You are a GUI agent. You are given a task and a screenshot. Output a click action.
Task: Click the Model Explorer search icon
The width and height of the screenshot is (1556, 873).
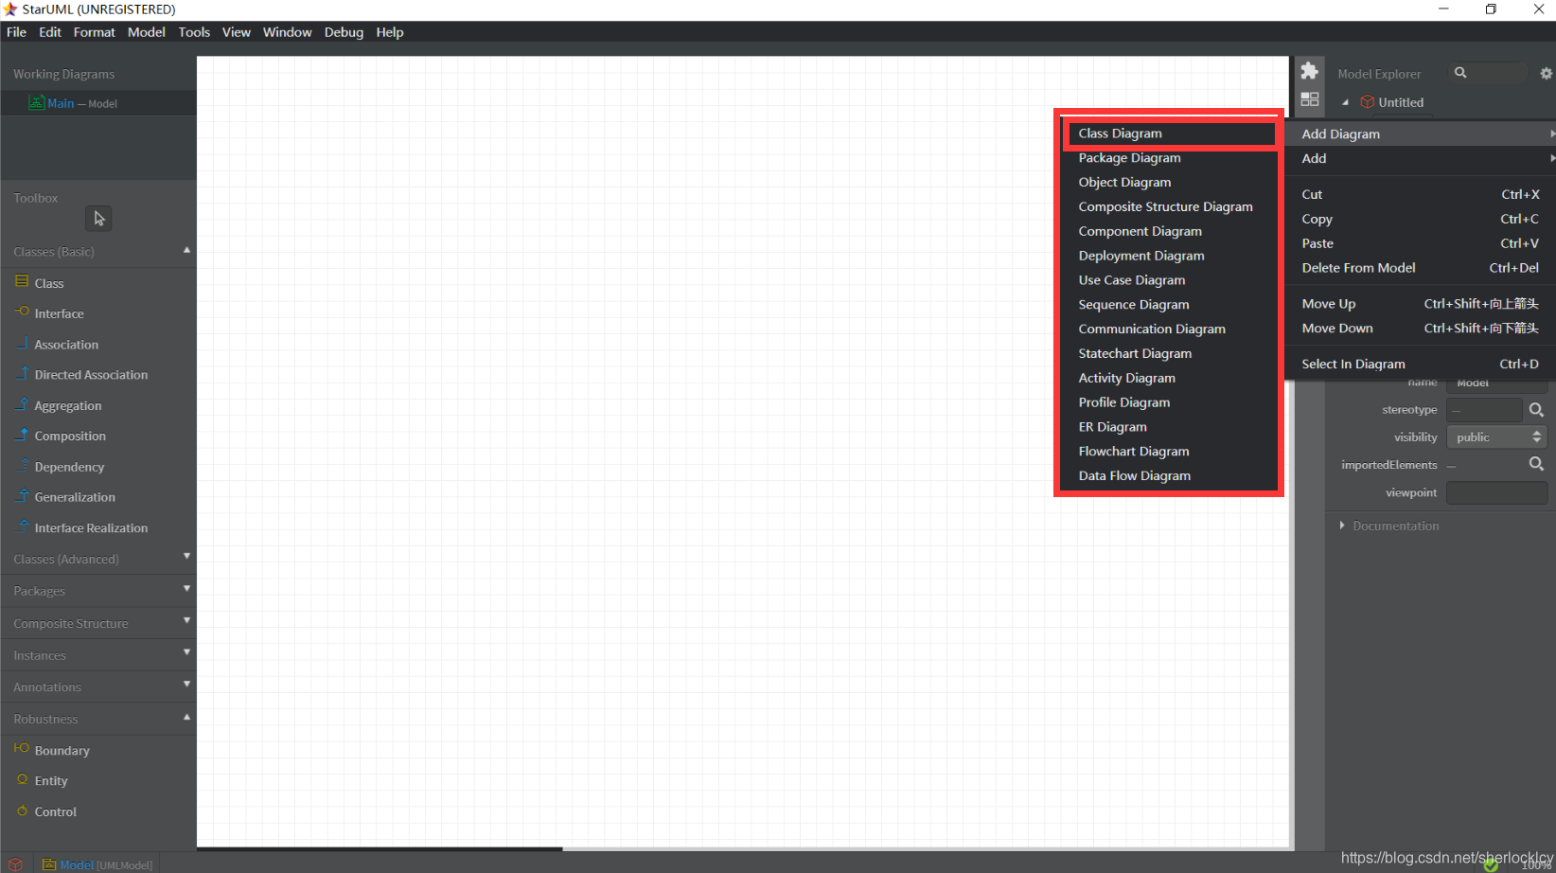1460,73
